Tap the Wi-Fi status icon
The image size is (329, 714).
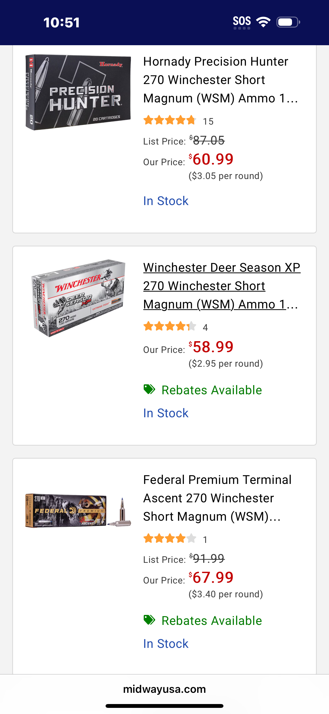click(x=263, y=22)
